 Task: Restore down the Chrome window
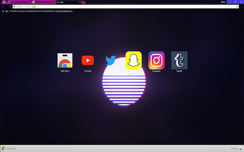pos(235,2)
